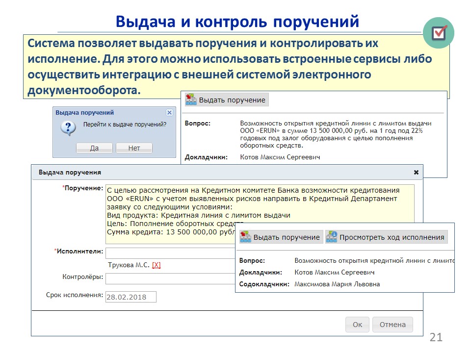Close the 'Выдача поручения' form window

pyautogui.click(x=416, y=172)
